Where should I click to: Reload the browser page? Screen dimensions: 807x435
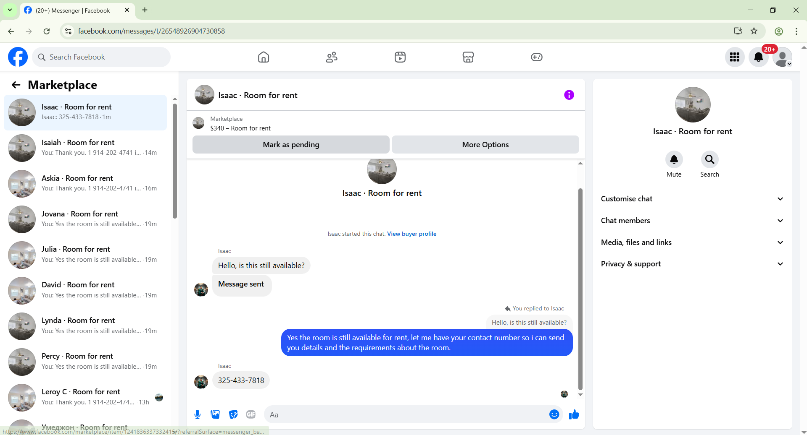tap(47, 31)
